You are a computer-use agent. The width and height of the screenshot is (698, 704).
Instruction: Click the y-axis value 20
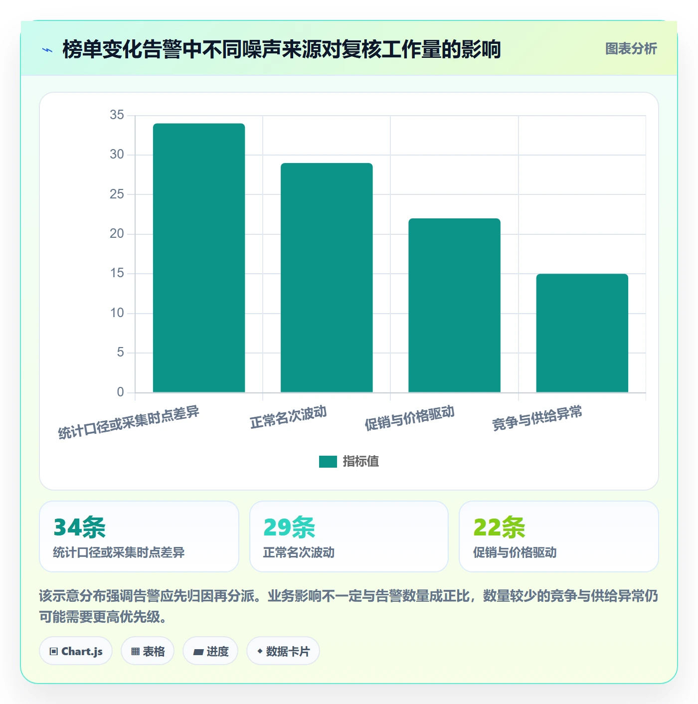(x=117, y=234)
